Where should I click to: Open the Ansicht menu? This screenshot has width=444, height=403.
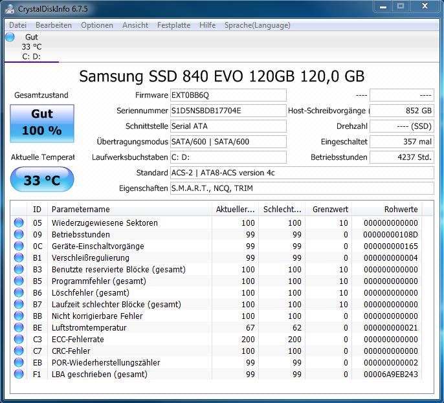[x=135, y=25]
